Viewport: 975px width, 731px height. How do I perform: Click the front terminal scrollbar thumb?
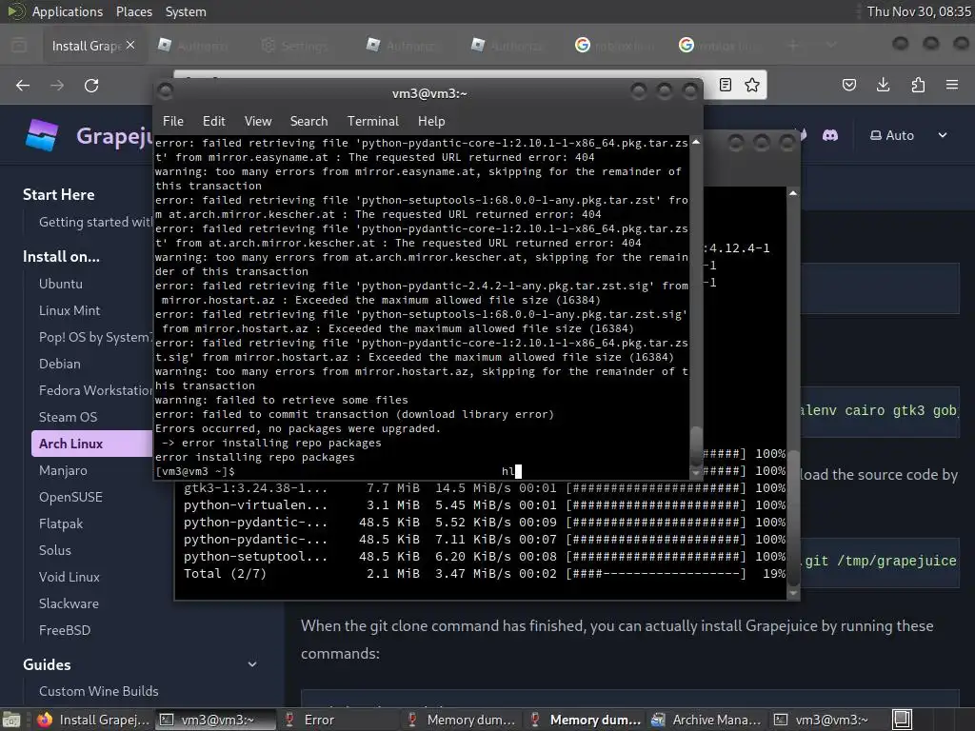696,446
